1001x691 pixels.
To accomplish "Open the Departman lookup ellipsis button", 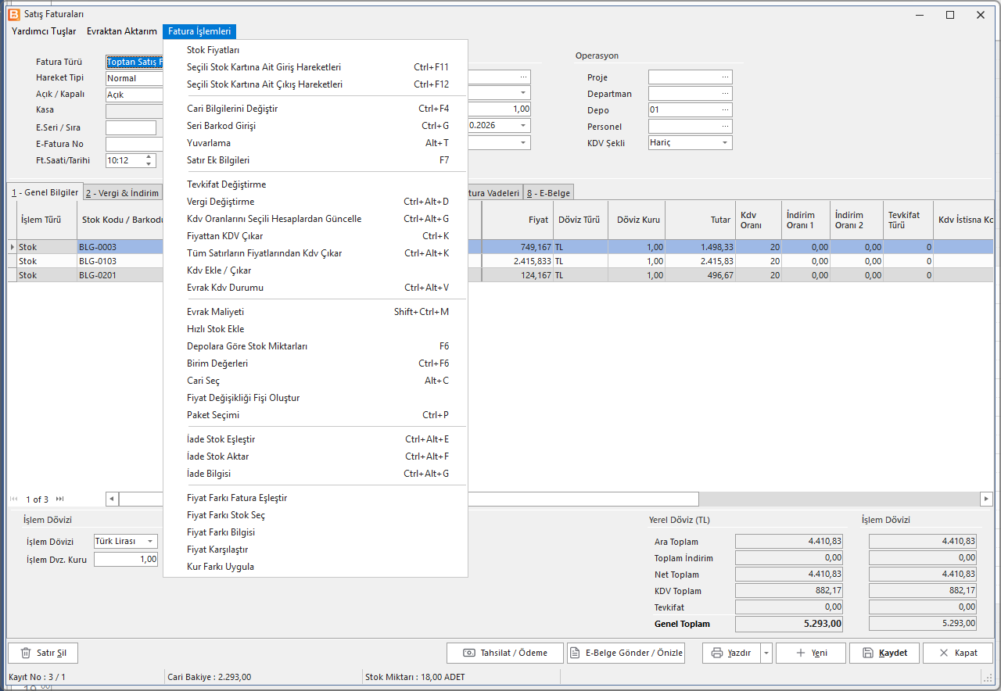I will (x=725, y=94).
